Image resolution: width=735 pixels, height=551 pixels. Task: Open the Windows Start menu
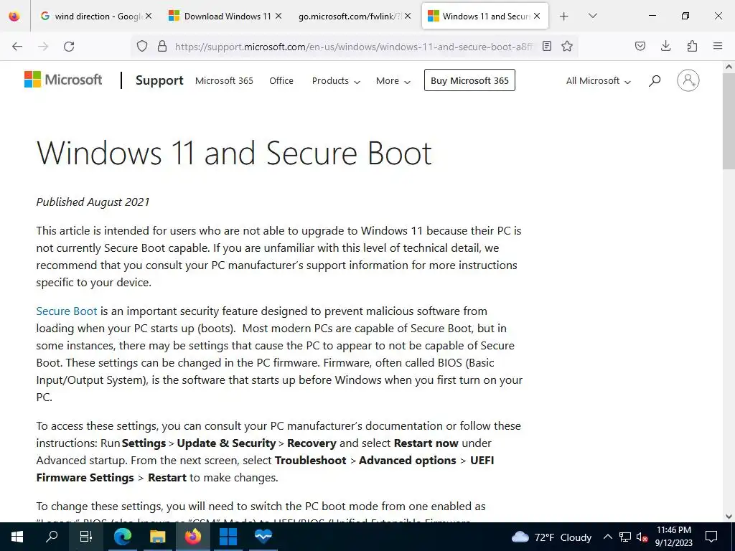click(x=17, y=537)
